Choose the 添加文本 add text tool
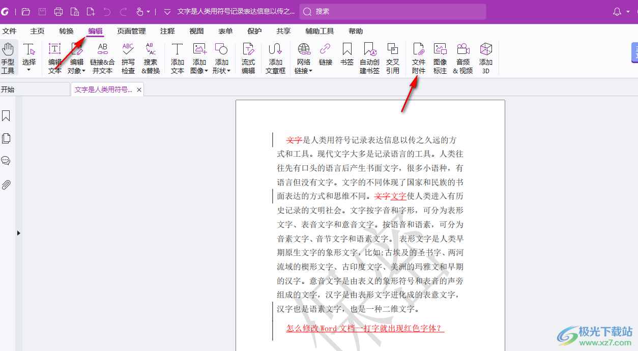Viewport: 638px width, 351px height. (x=177, y=58)
